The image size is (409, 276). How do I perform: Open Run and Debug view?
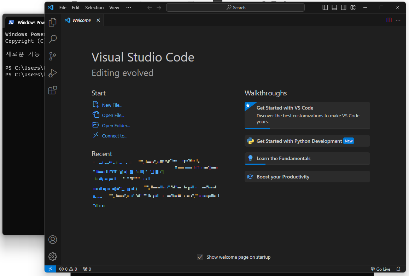click(x=52, y=73)
